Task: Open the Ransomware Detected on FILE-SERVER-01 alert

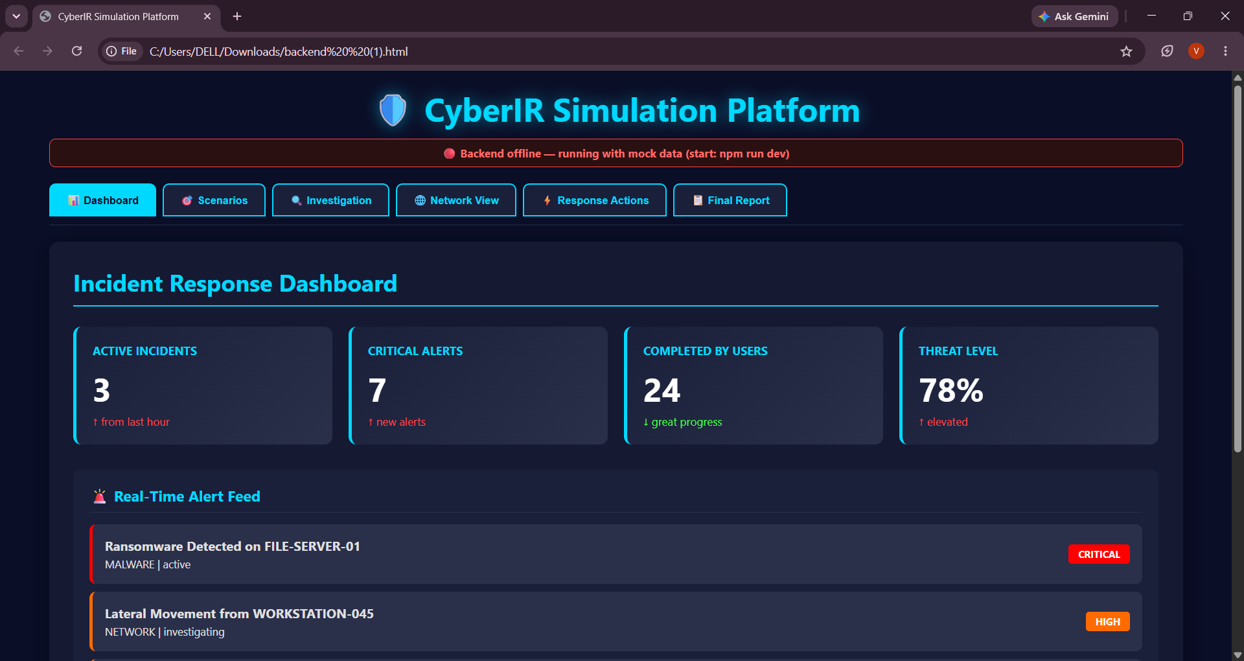Action: tap(616, 554)
